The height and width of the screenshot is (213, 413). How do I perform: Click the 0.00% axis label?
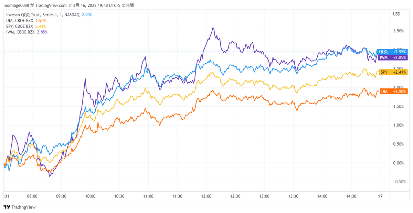(x=398, y=163)
